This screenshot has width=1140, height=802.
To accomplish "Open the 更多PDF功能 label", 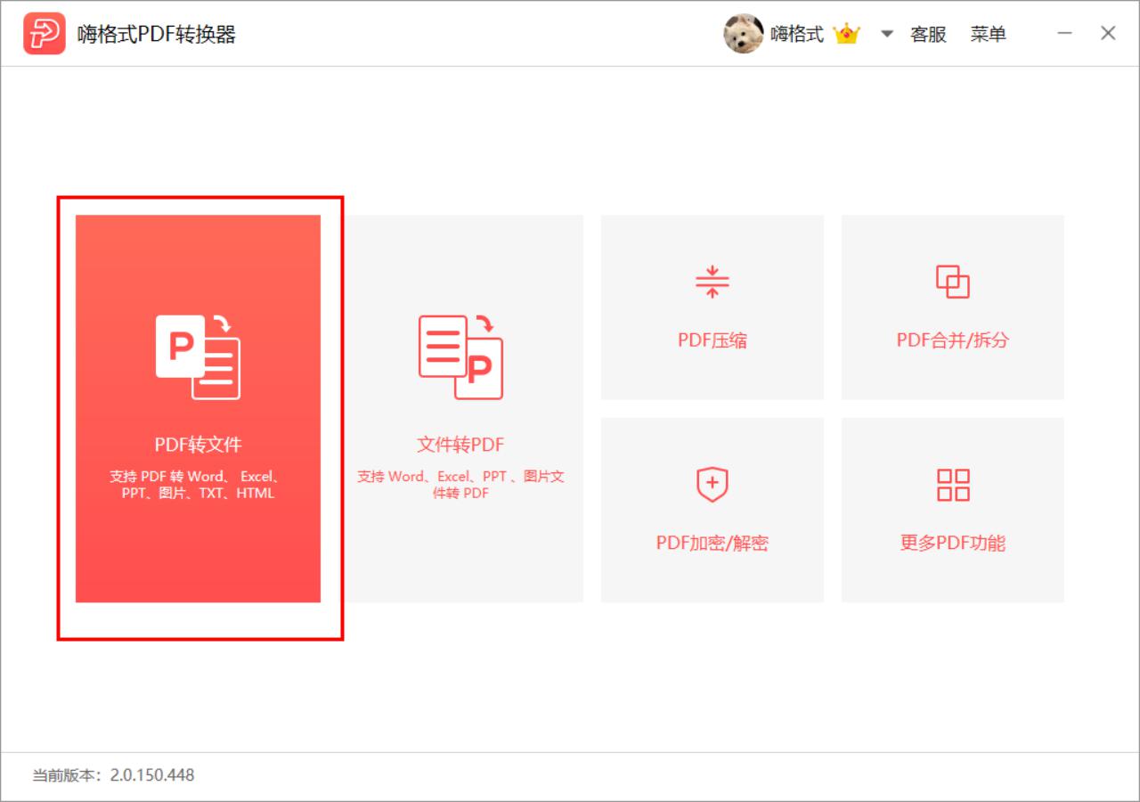I will [x=952, y=543].
